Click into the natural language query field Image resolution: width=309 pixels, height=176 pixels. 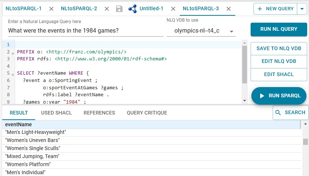tap(86, 31)
